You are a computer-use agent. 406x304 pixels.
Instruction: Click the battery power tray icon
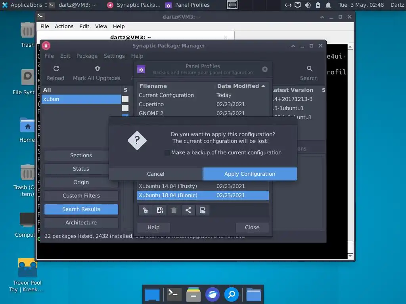[x=318, y=5]
